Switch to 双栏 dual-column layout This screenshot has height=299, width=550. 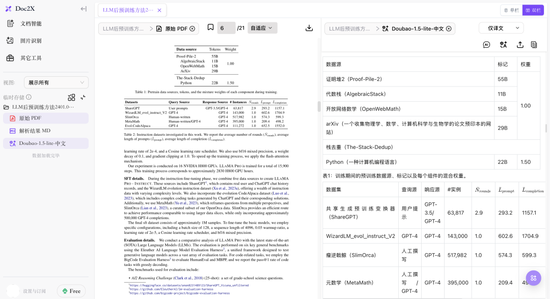[533, 10]
